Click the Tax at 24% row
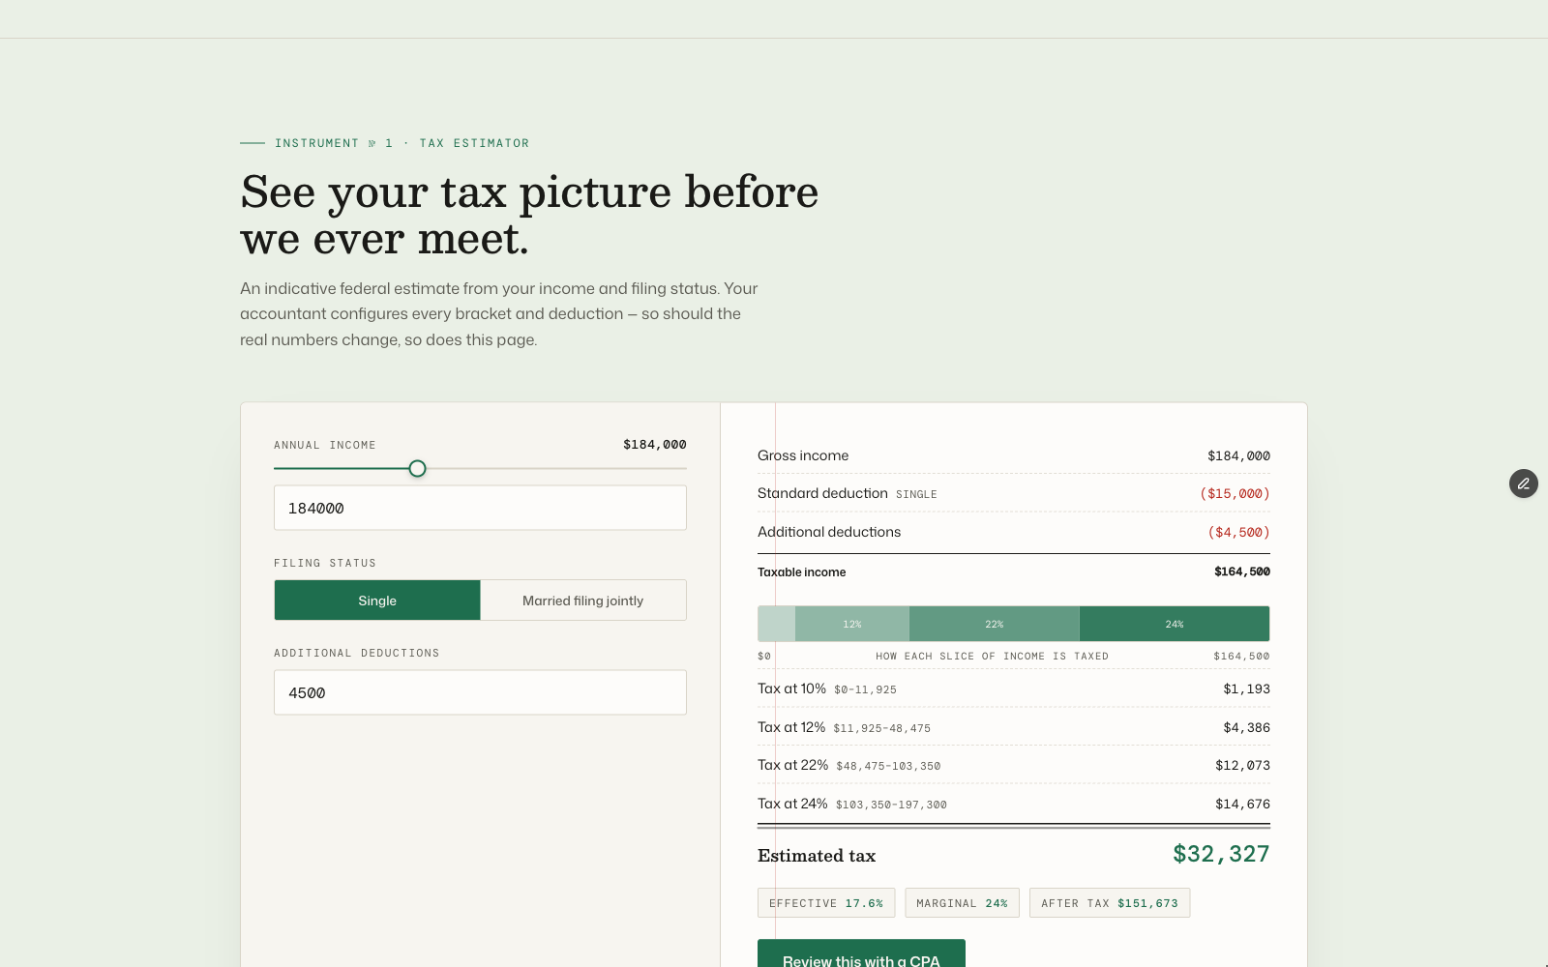Screen dimensions: 1548x967 [x=1014, y=804]
